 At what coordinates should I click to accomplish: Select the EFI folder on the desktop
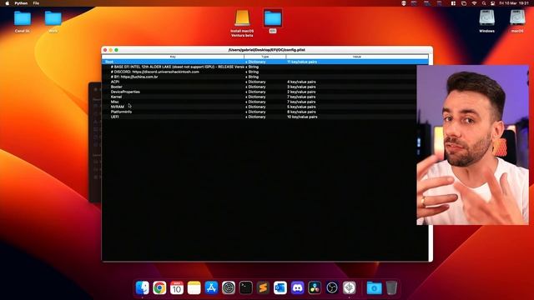[x=273, y=20]
